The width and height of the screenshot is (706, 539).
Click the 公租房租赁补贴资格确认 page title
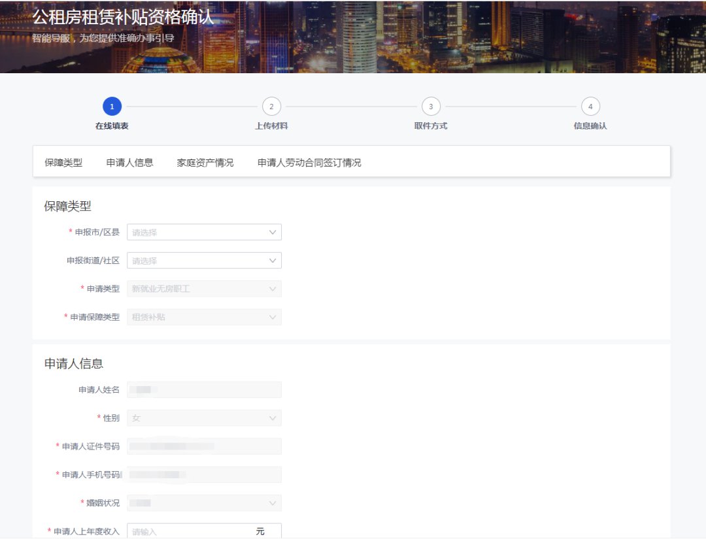click(123, 17)
